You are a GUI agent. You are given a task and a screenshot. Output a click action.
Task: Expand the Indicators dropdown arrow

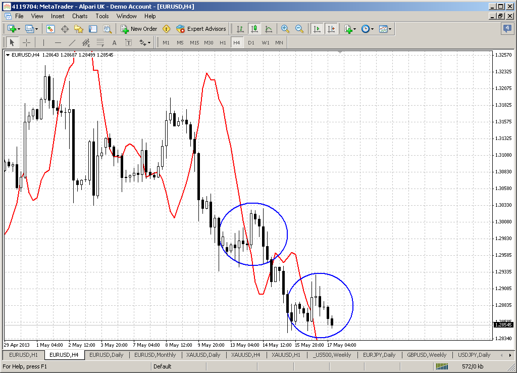coord(355,29)
